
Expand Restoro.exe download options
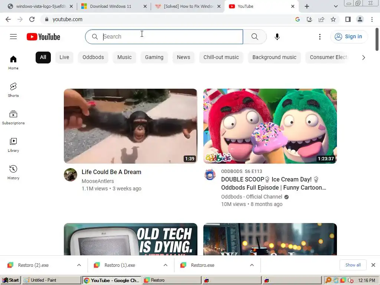pyautogui.click(x=252, y=265)
